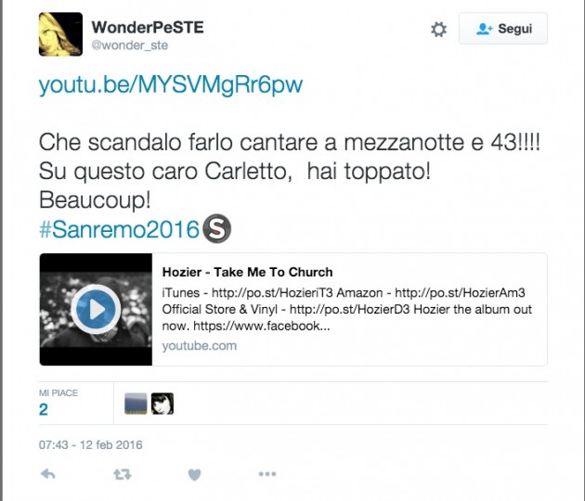Retweet this tweet using the retweet icon
585x501 pixels.
coord(123,474)
